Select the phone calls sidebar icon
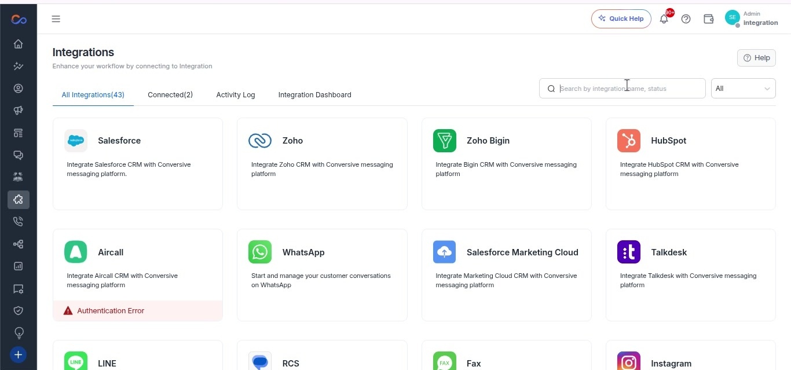The height and width of the screenshot is (370, 791). tap(18, 222)
